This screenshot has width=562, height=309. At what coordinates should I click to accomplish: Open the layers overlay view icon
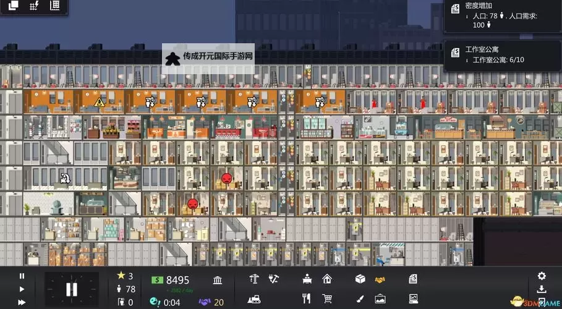[x=14, y=6]
